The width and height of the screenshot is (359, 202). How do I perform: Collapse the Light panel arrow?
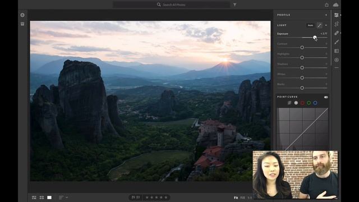326,25
